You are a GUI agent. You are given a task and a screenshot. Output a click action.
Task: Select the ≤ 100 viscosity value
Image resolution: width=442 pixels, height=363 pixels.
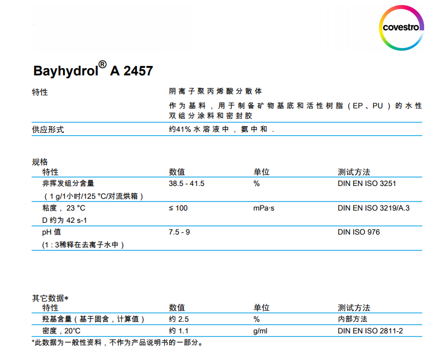(x=178, y=208)
